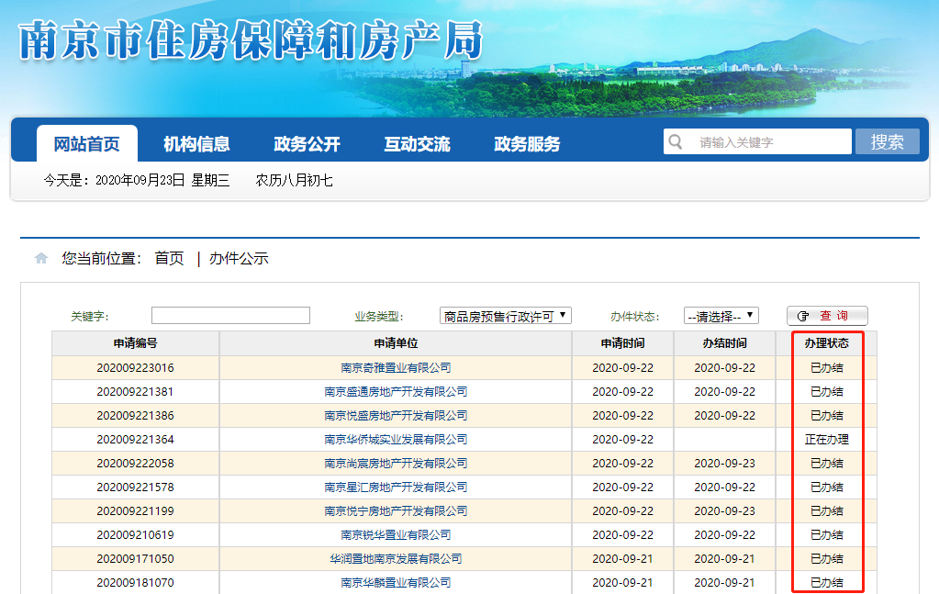Click the 搜索 button
The width and height of the screenshot is (939, 594).
click(887, 141)
